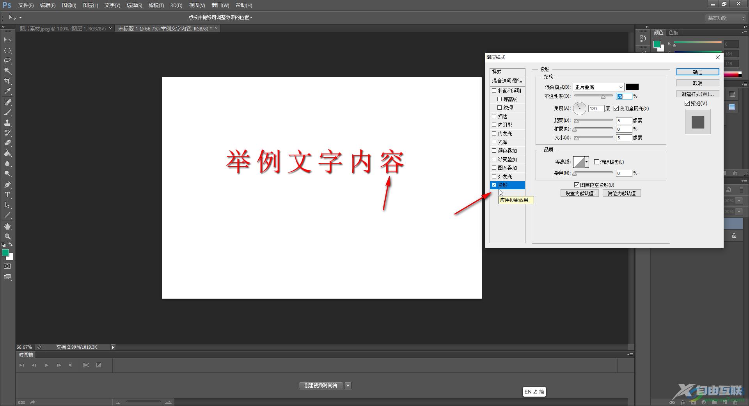The height and width of the screenshot is (406, 749).
Task: Select the Magic Wand tool
Action: 7,71
